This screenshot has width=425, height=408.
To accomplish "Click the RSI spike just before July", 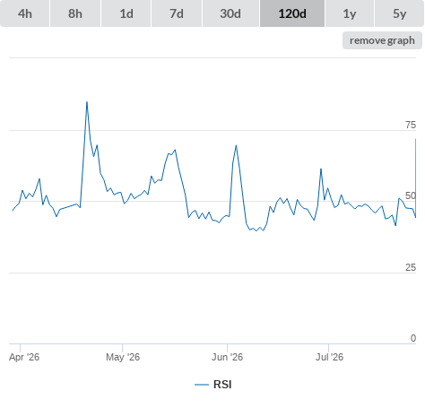I will coord(321,169).
